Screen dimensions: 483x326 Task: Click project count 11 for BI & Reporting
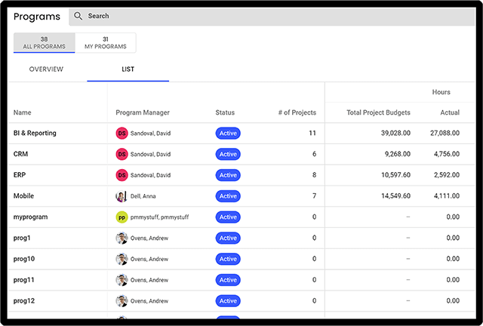pos(312,133)
